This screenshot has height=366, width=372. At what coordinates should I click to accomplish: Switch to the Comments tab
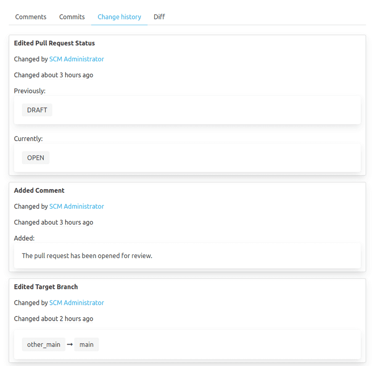coord(30,17)
